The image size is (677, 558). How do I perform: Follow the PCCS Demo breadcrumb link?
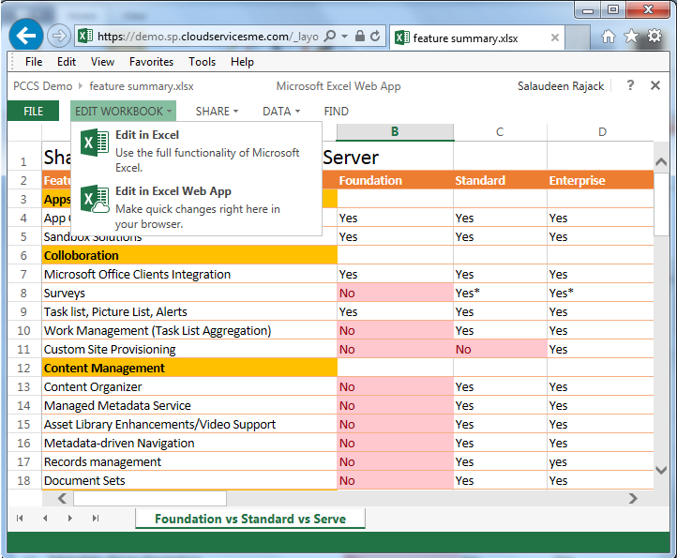43,86
